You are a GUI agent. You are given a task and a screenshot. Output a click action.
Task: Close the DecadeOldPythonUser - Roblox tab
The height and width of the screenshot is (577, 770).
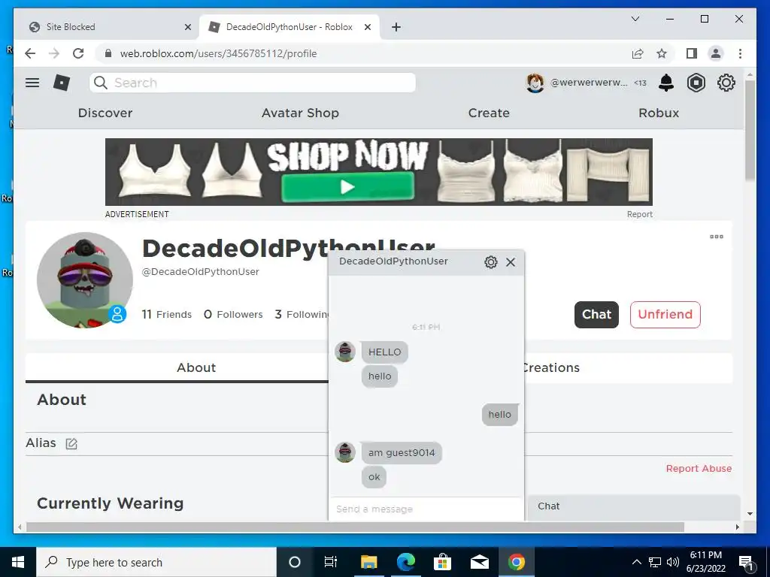tap(367, 27)
